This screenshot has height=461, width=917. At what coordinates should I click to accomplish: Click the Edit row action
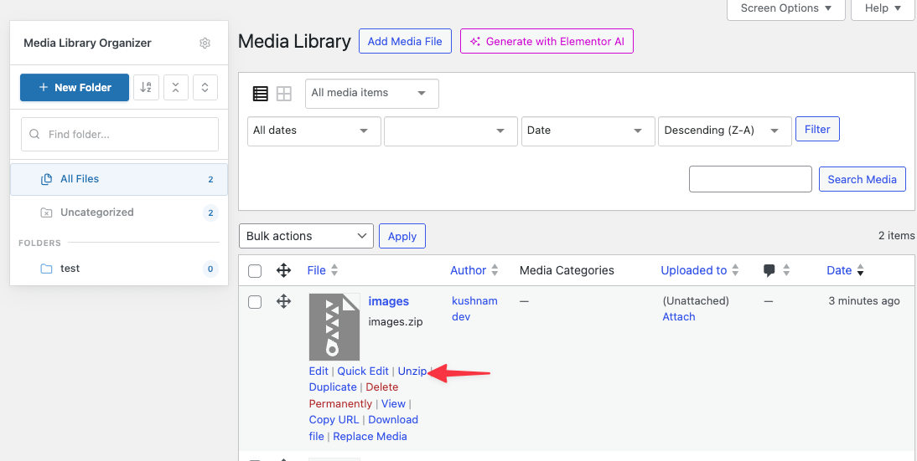(x=319, y=371)
